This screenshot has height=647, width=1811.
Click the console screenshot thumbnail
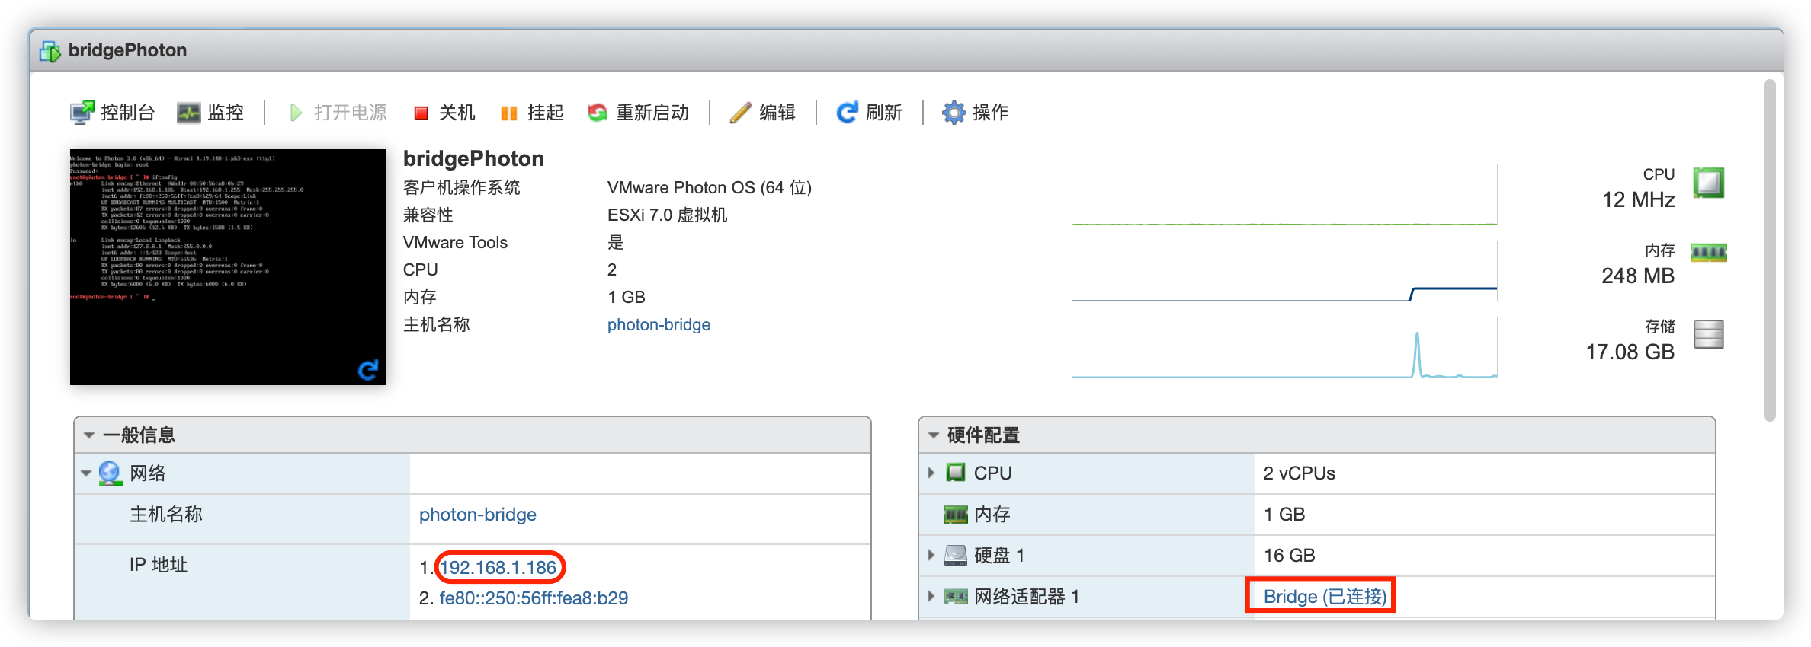click(227, 266)
